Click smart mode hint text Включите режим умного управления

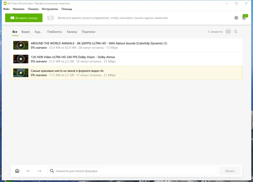pyautogui.click(x=113, y=18)
